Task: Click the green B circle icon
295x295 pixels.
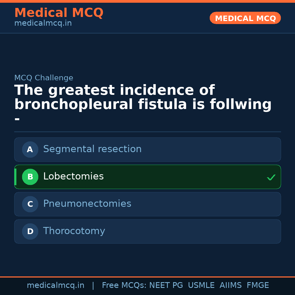Action: (x=30, y=177)
